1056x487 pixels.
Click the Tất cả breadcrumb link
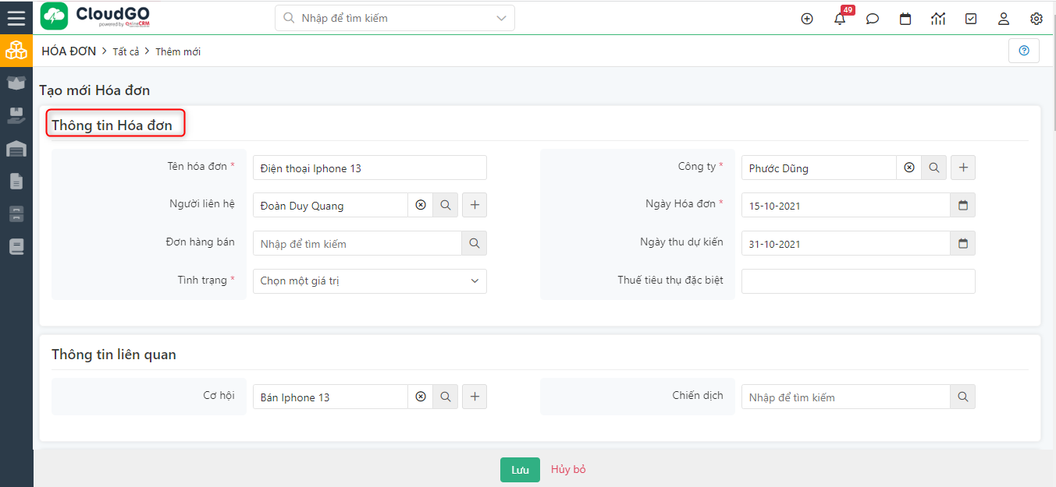point(126,51)
